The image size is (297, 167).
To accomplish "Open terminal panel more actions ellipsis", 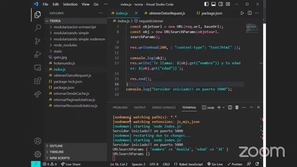I will [244, 107].
